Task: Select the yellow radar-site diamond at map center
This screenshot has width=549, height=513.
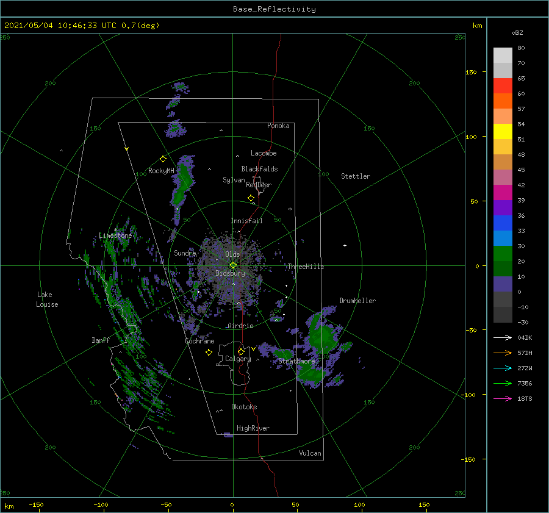Action: 233,265
